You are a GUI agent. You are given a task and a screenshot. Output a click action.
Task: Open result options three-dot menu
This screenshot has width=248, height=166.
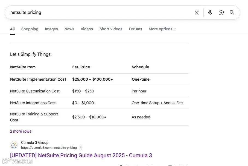81,148
